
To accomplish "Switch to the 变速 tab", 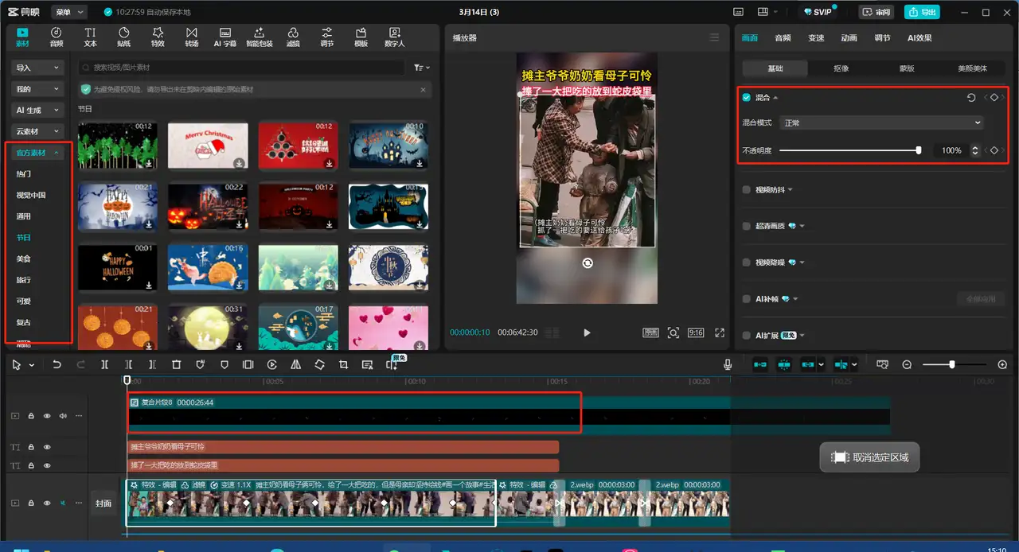I will (816, 37).
